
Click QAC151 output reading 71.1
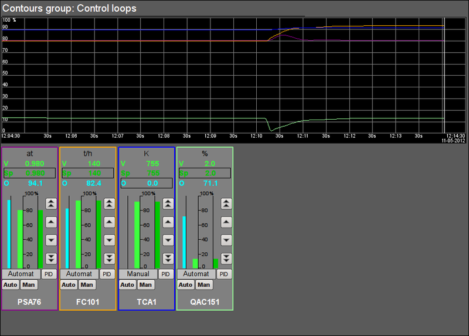210,183
